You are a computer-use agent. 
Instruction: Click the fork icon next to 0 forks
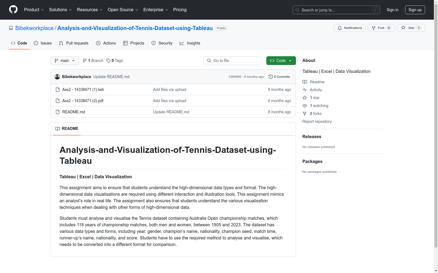(x=305, y=114)
